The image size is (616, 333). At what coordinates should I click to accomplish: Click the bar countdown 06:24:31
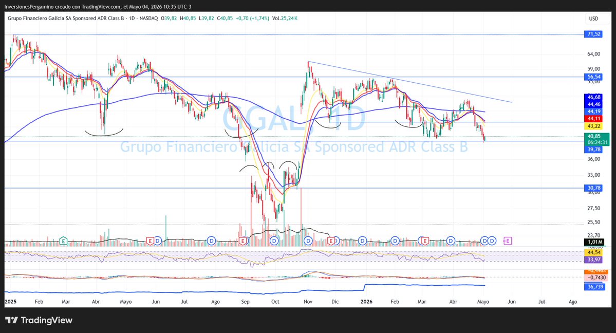point(597,142)
